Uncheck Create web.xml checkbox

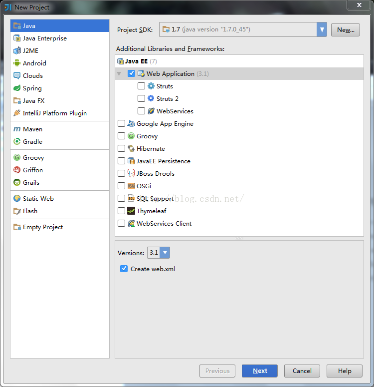click(x=124, y=269)
